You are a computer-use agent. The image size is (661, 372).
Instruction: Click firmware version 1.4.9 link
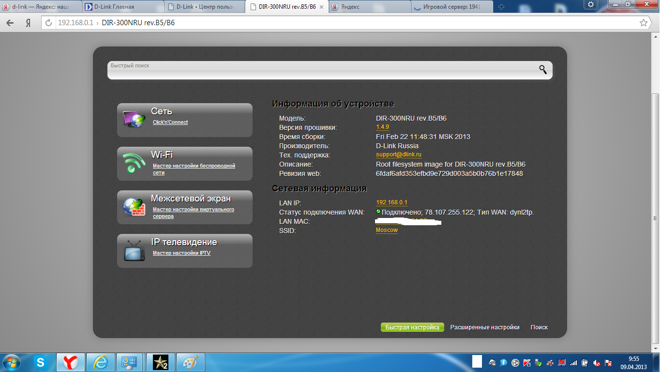(x=382, y=127)
